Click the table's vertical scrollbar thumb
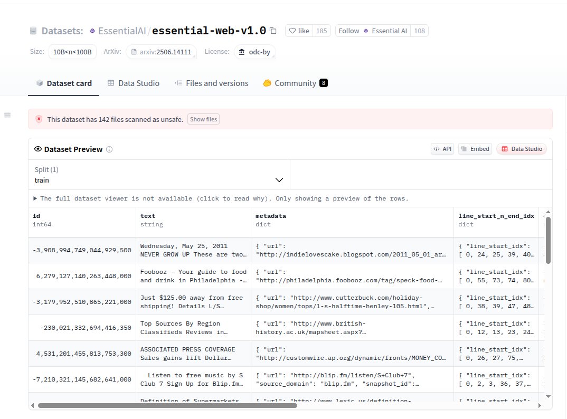This screenshot has height=419, width=567. click(548, 241)
